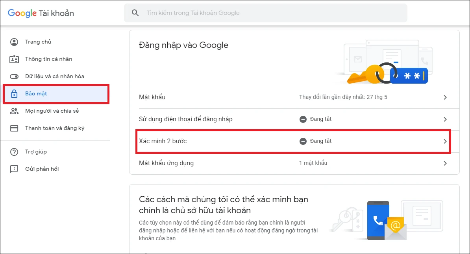Expand the Mật khẩu ứng dụng chevron
The image size is (470, 254).
pyautogui.click(x=445, y=163)
